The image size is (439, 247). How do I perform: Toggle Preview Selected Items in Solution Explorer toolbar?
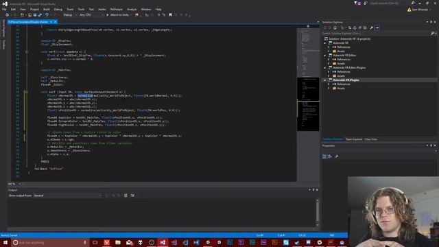377,27
